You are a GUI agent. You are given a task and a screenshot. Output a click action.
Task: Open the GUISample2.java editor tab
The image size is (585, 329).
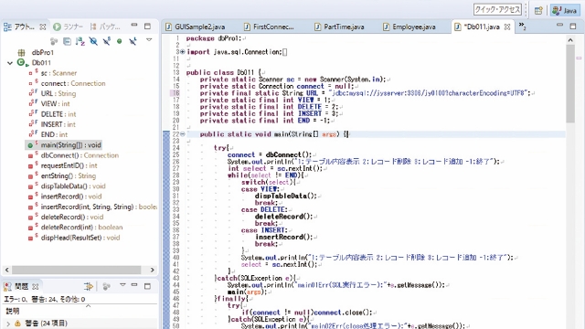[196, 27]
